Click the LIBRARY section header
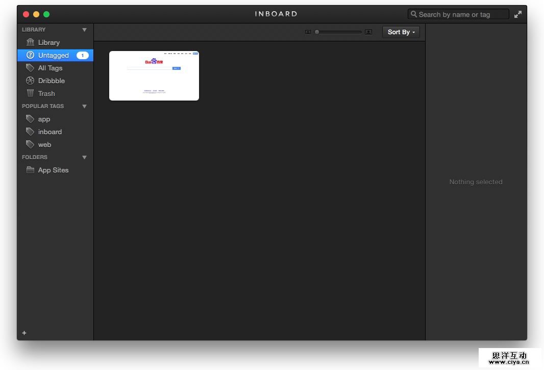The height and width of the screenshot is (370, 544). click(x=34, y=30)
